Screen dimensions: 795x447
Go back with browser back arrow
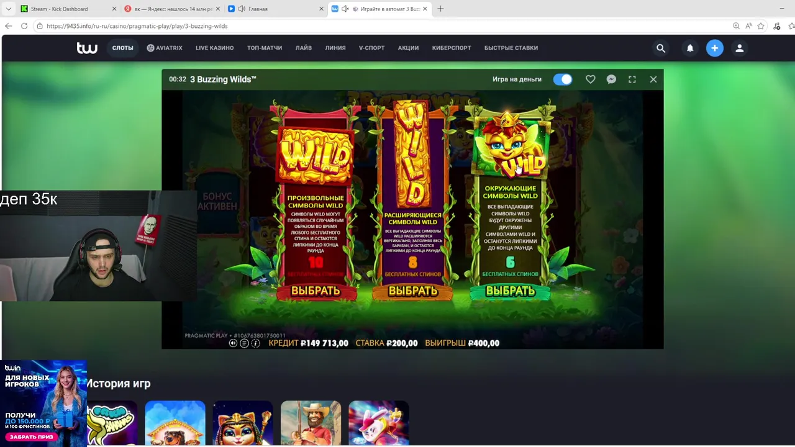[x=8, y=26]
